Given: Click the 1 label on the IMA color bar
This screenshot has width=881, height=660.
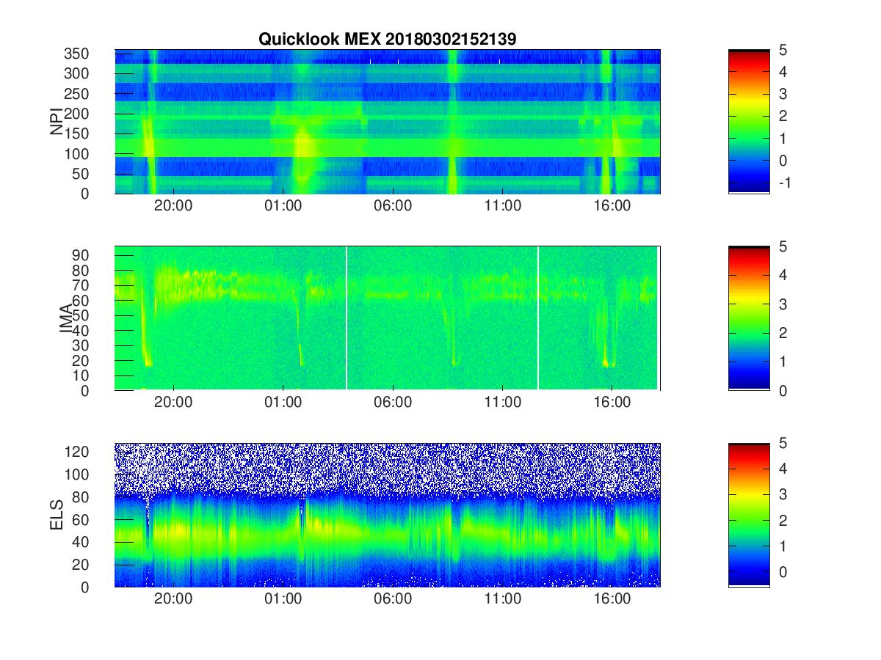Looking at the screenshot, I should pos(782,362).
